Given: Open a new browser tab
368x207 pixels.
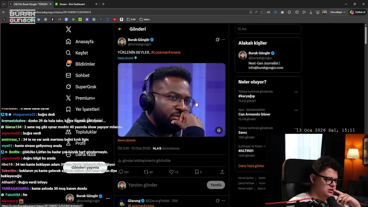Looking at the screenshot, I should (x=103, y=4).
